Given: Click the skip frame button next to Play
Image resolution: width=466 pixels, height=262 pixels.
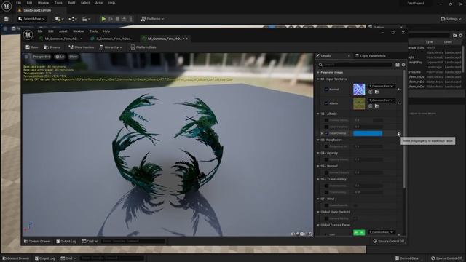Looking at the screenshot, I should tap(111, 19).
